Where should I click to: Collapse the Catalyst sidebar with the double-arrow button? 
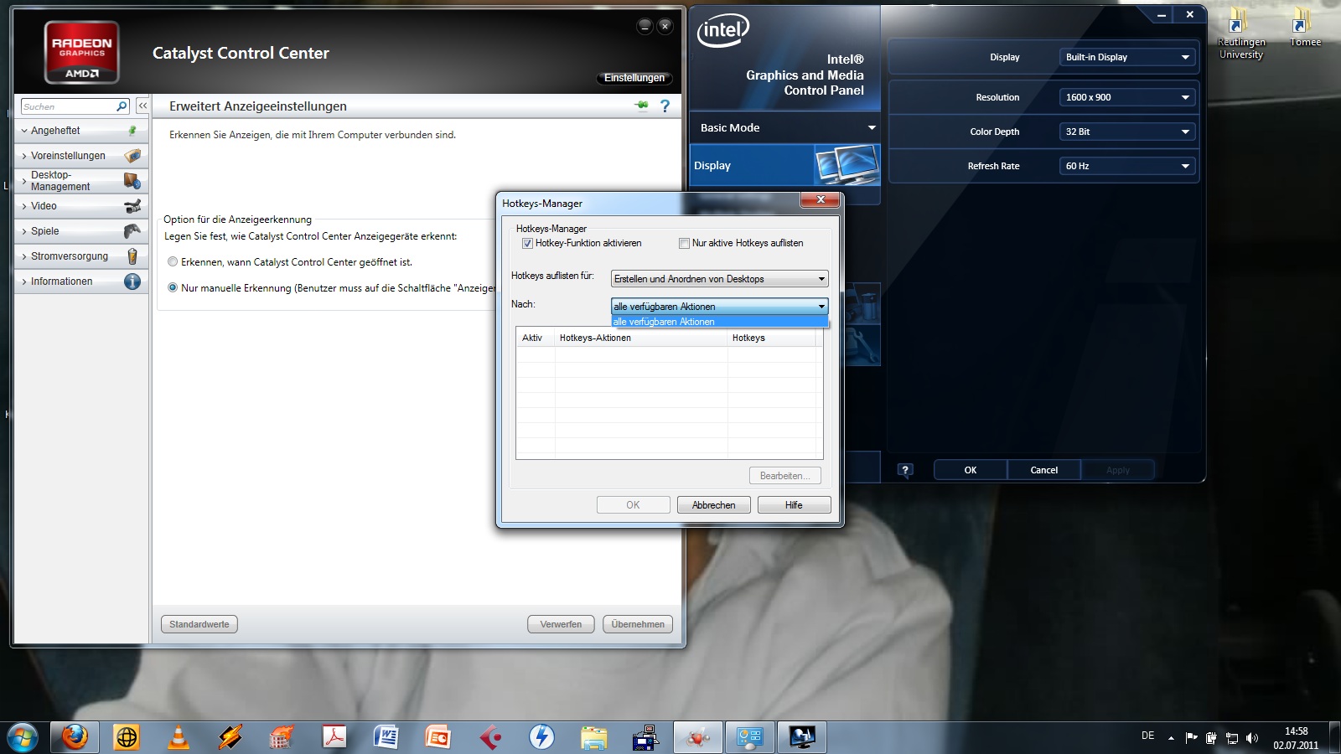(142, 106)
